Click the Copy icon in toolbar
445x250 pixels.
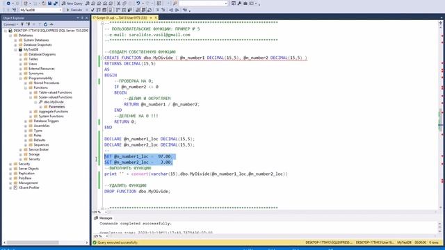(x=124, y=3)
